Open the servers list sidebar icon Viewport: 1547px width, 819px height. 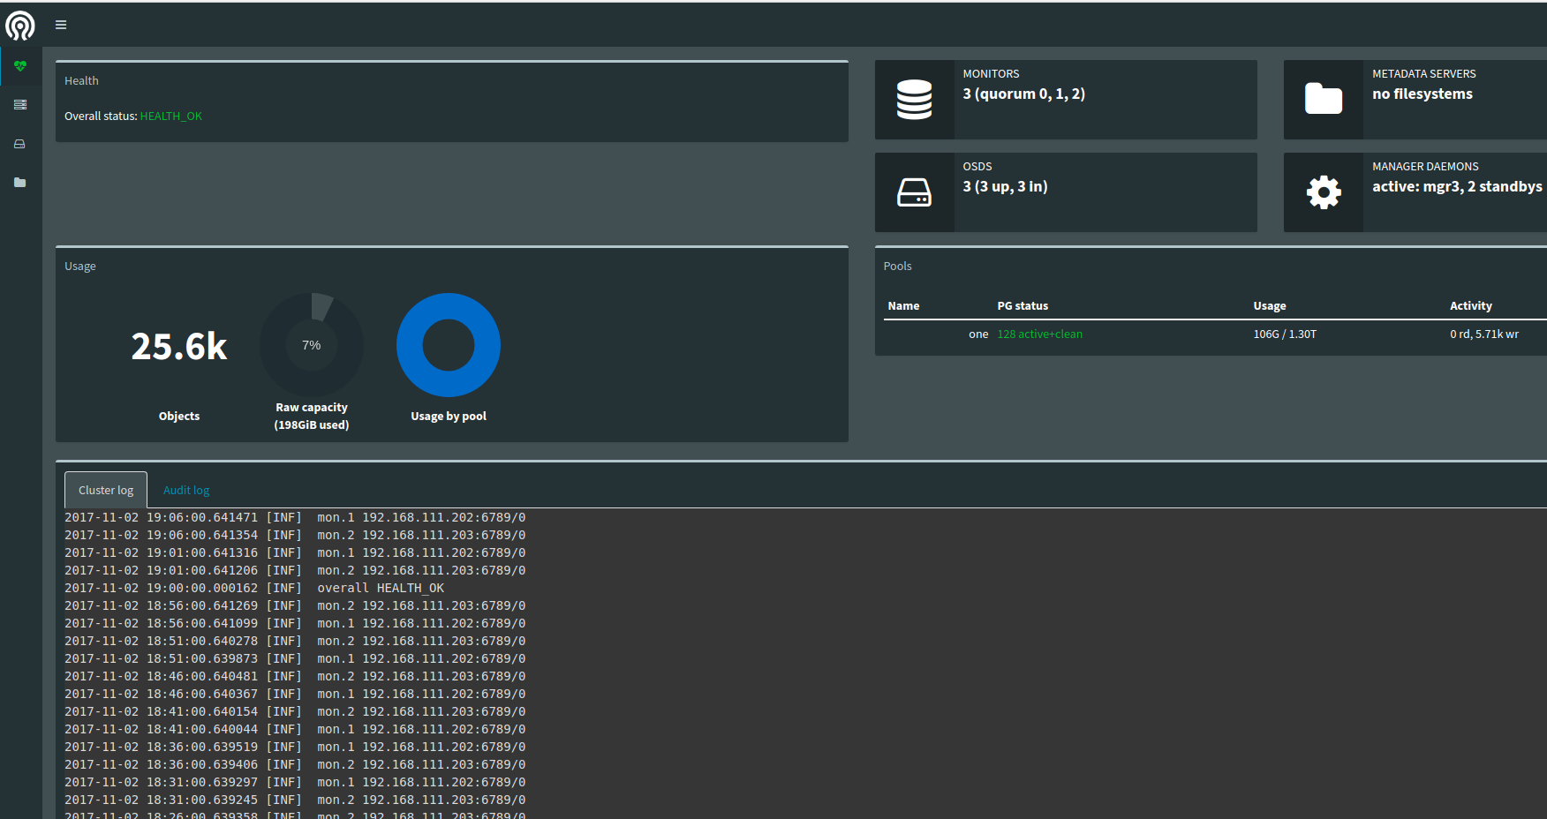point(20,105)
